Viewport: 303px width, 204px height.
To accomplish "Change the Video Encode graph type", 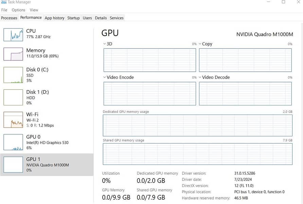I will [104, 77].
